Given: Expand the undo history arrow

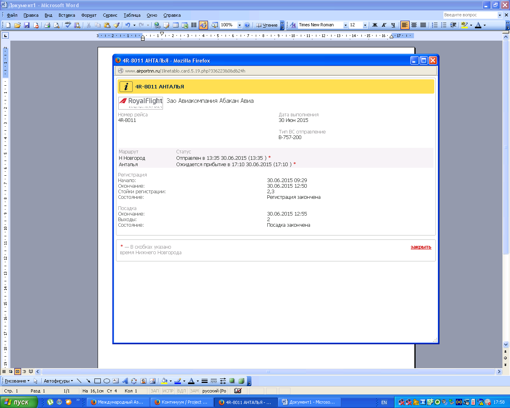Looking at the screenshot, I should [x=134, y=25].
